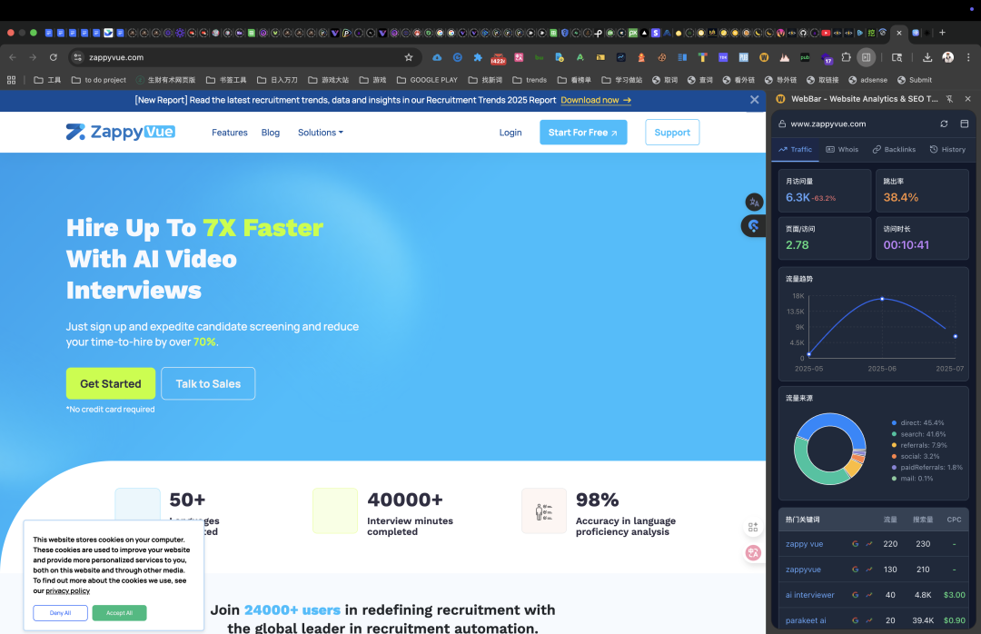This screenshot has width=981, height=634.
Task: Click the floating grid-plus widget icon
Action: point(753,528)
